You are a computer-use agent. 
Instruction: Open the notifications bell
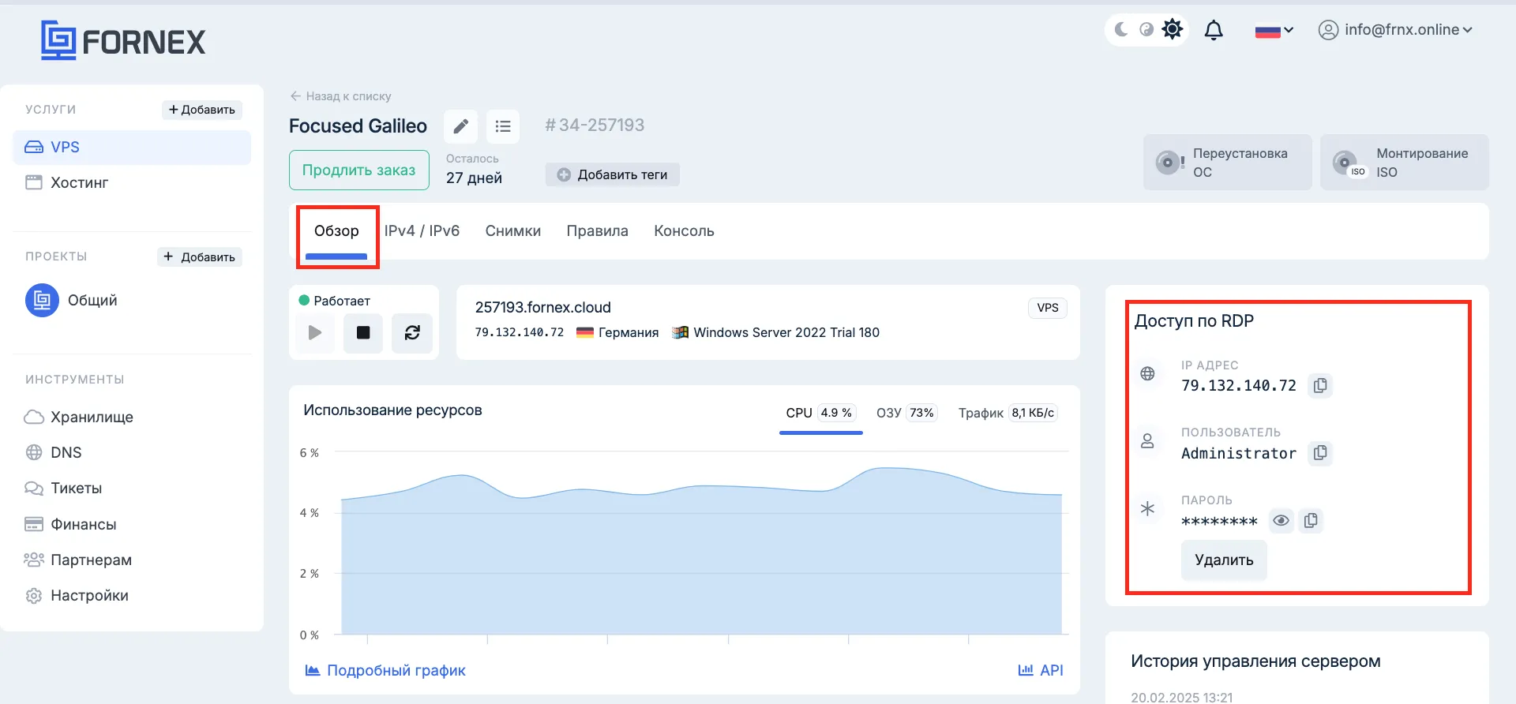tap(1214, 30)
